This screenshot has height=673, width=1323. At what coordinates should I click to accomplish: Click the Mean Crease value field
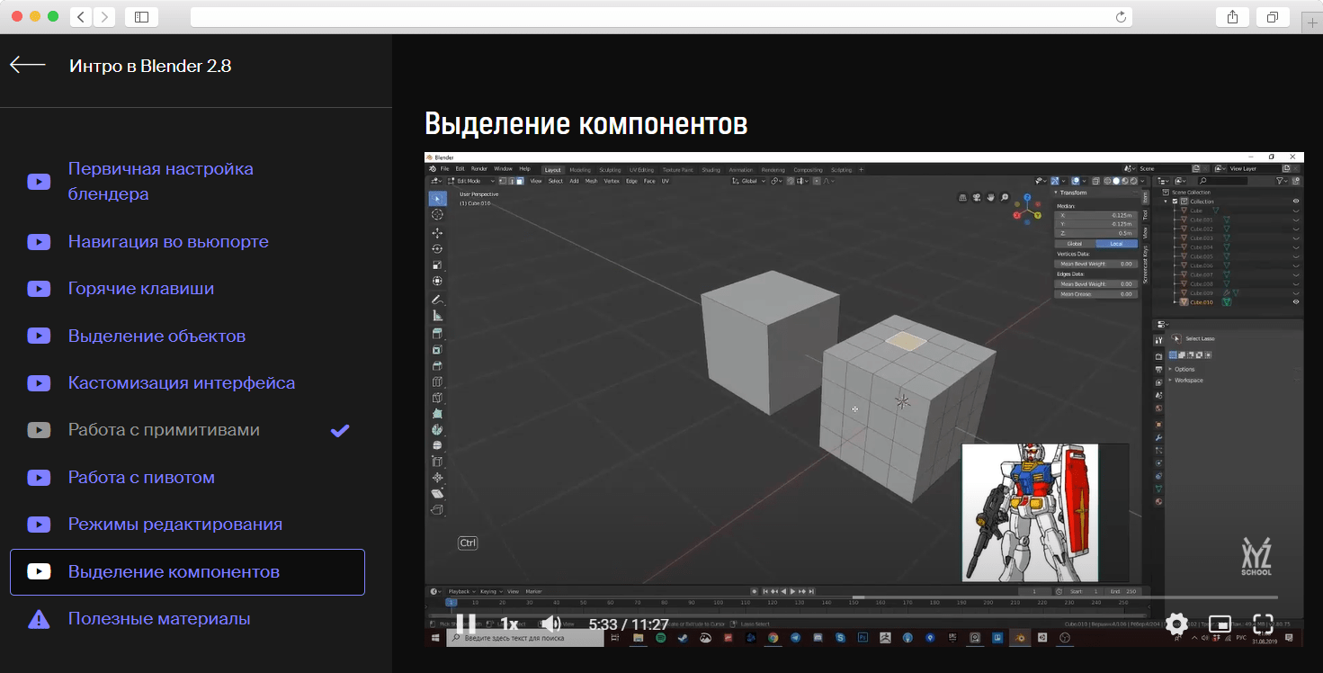(x=1096, y=294)
